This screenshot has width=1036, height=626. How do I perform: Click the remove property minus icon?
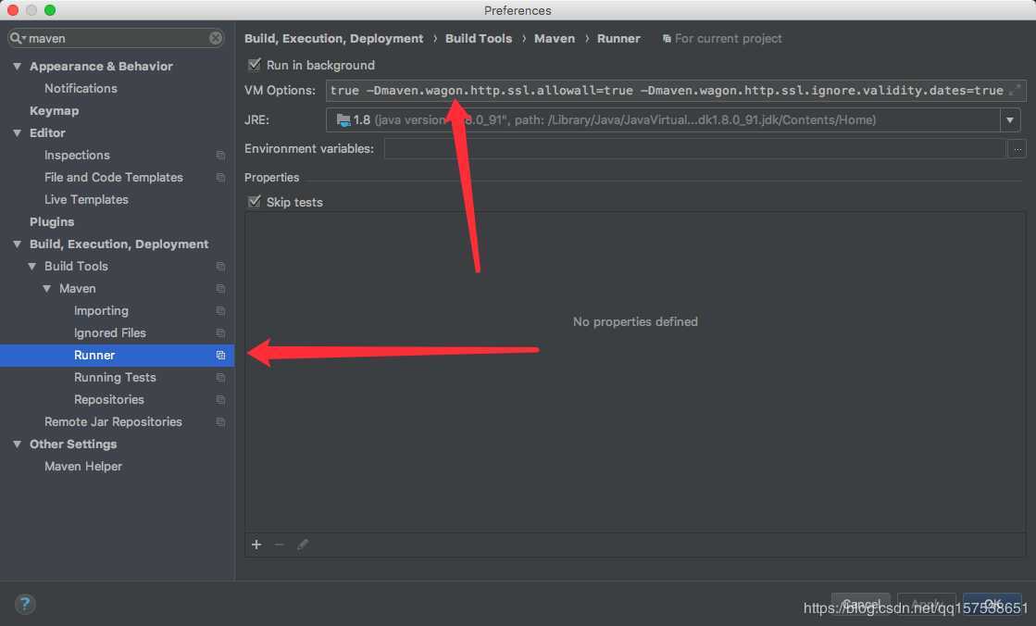click(x=280, y=544)
